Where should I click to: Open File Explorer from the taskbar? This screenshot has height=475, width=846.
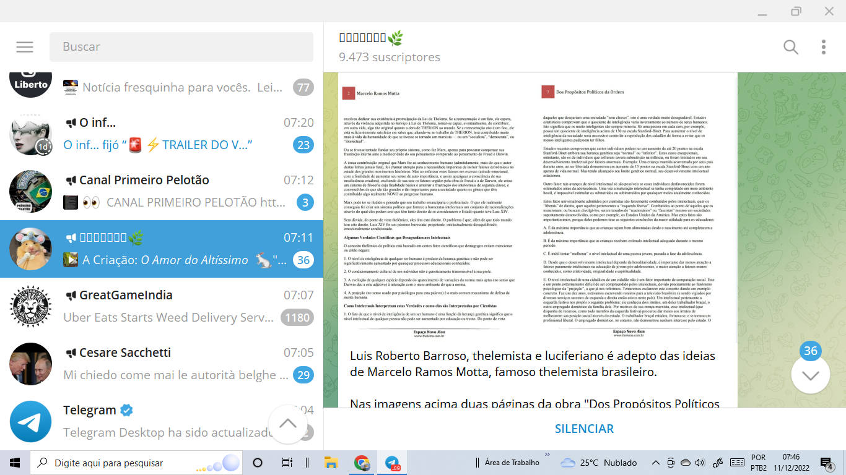point(331,463)
